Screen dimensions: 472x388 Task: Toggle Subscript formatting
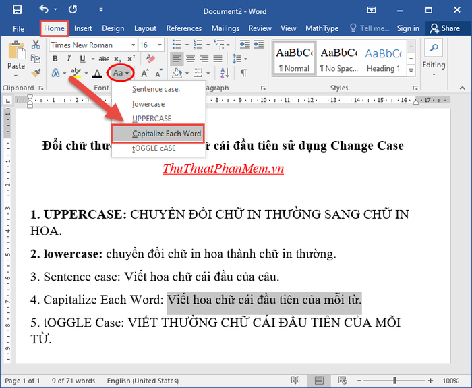[x=117, y=59]
